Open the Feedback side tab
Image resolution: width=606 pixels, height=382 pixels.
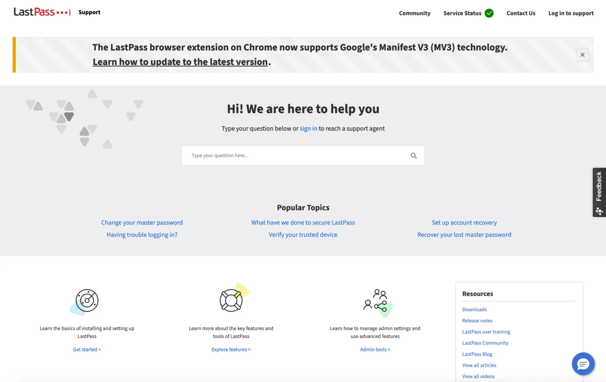tap(599, 192)
